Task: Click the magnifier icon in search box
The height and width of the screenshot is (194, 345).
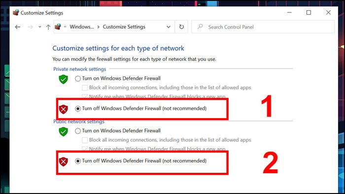Action: pyautogui.click(x=200, y=27)
